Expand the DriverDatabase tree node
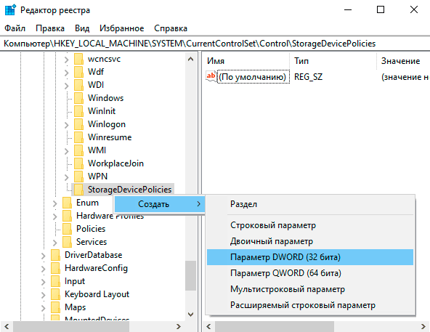The width and height of the screenshot is (430, 332). [x=44, y=256]
